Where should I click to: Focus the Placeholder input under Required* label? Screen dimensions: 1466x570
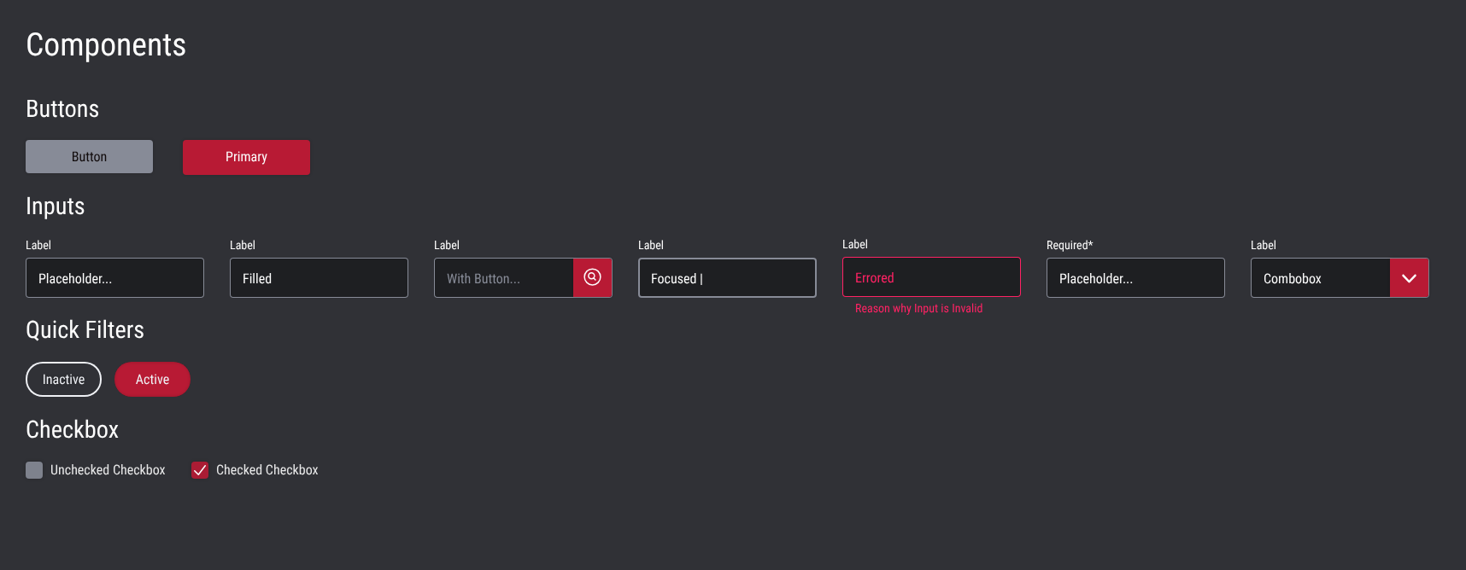click(x=1135, y=278)
